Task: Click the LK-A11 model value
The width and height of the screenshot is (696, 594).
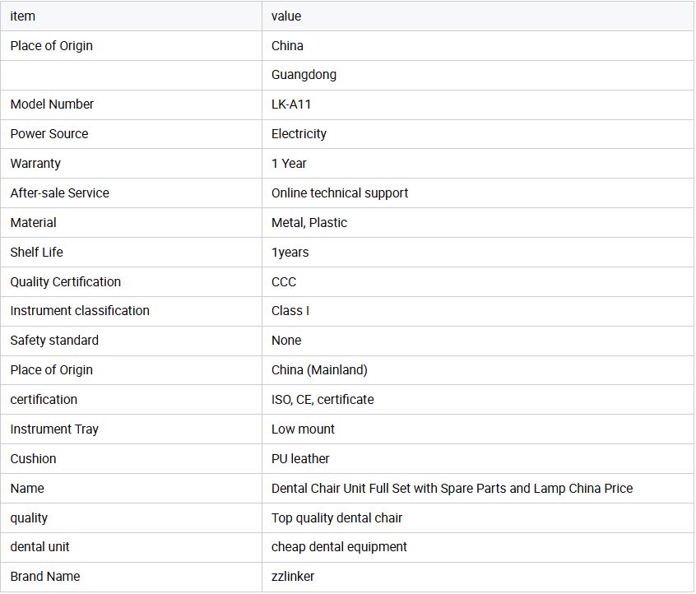Action: point(291,104)
